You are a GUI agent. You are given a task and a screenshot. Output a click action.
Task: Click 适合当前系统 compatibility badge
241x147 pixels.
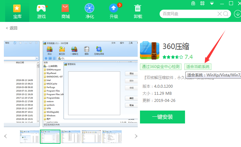pos(198,67)
